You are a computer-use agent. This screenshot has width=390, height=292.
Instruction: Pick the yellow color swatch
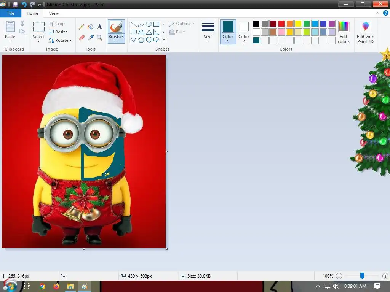coord(298,24)
